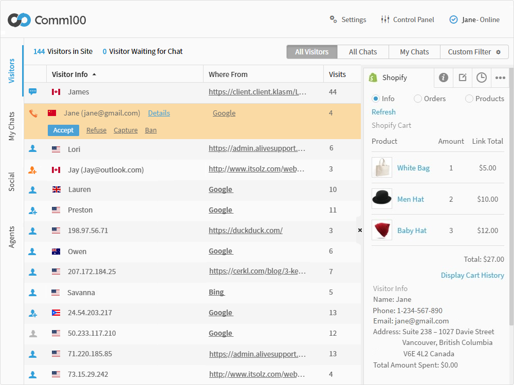Select the Products radio button
Screen dimensions: 514x385
coord(469,99)
